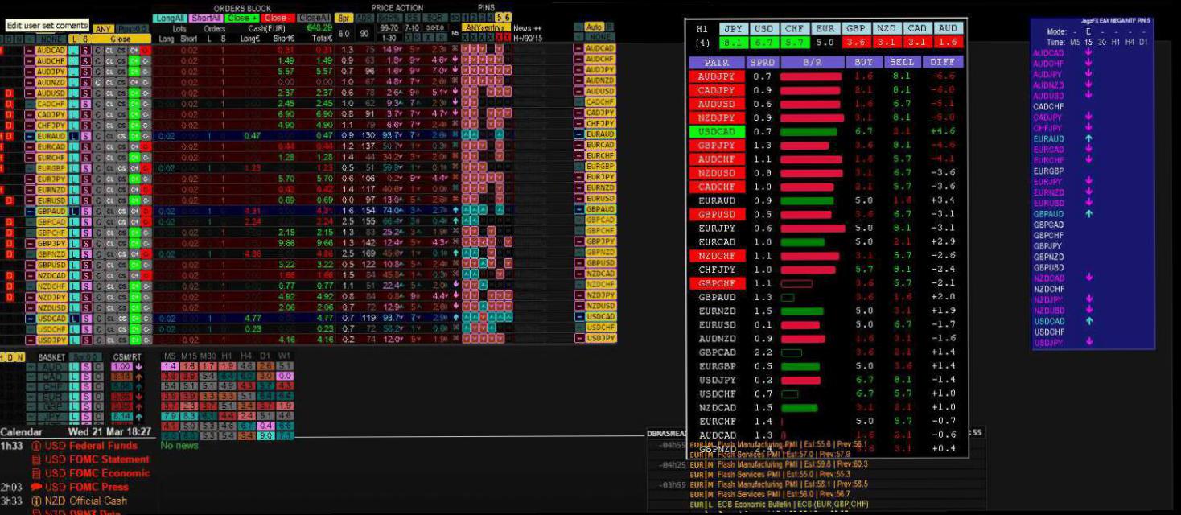The height and width of the screenshot is (515, 1181).
Task: Click the minus icon beside AUDUSD symbol
Action: [x=29, y=93]
